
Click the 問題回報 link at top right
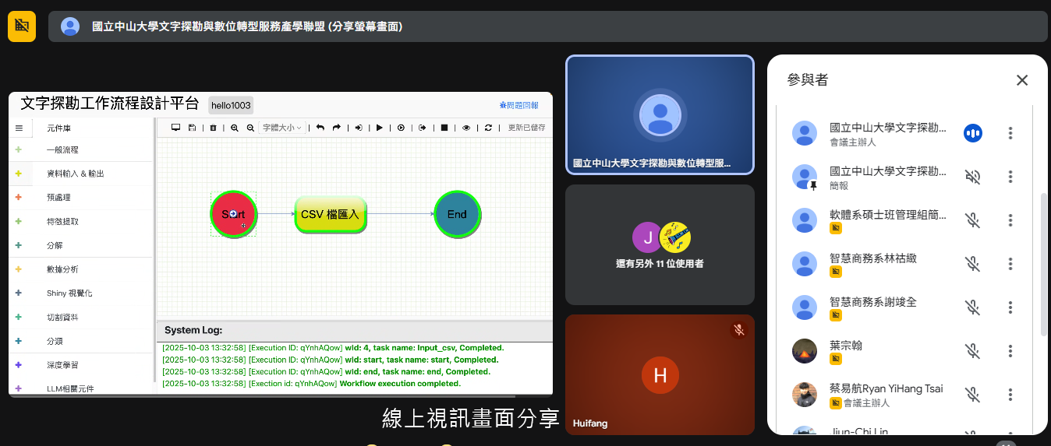(x=519, y=105)
